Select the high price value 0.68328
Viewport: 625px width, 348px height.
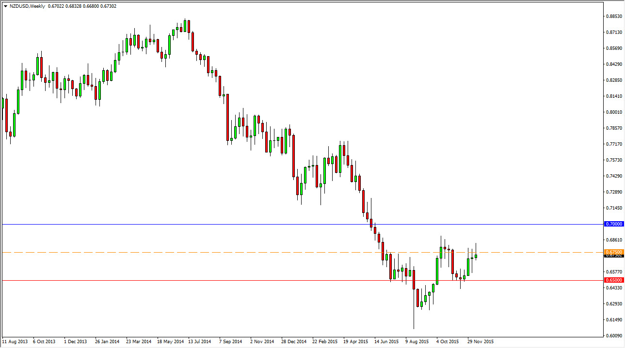tap(74, 5)
